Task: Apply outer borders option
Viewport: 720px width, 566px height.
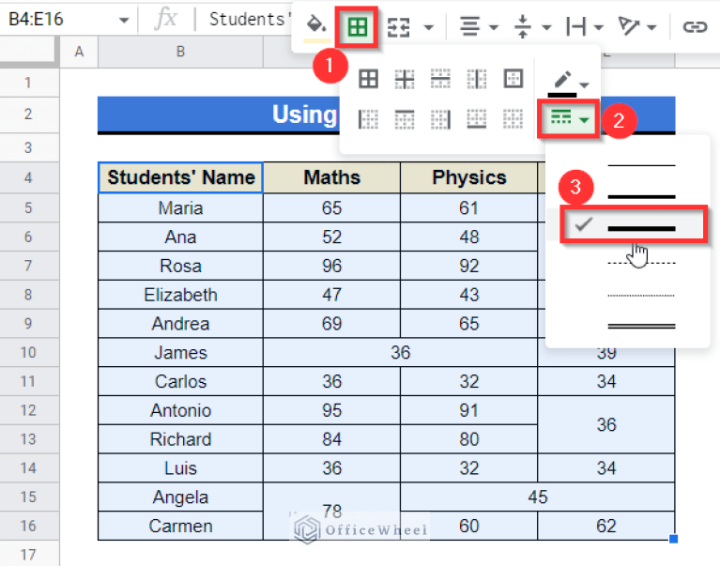Action: point(513,79)
